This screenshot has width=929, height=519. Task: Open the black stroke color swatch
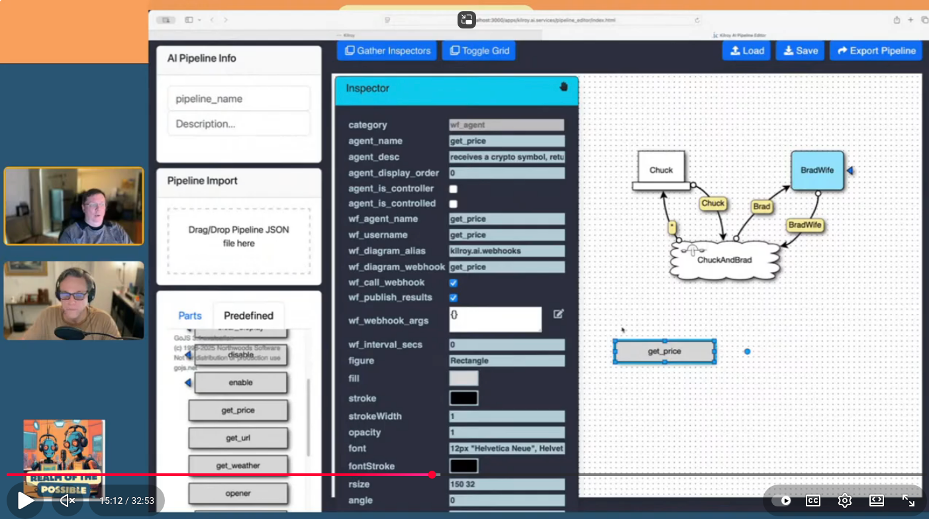click(x=464, y=399)
